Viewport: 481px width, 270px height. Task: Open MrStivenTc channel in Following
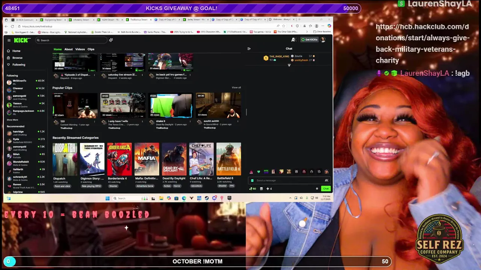click(x=26, y=82)
